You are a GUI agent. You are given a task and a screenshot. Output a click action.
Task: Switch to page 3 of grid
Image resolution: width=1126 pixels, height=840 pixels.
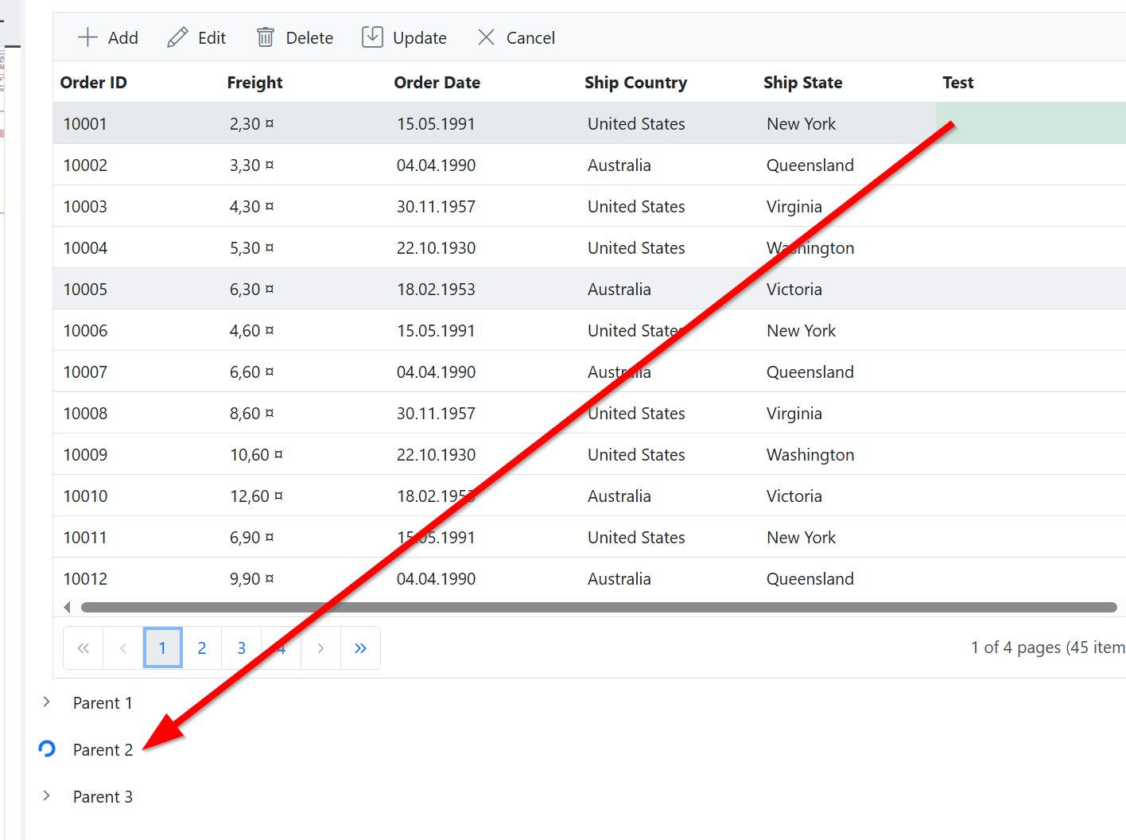[x=242, y=648]
